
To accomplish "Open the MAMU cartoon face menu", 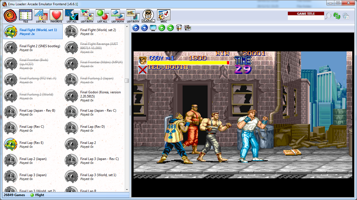I will coord(148,16).
